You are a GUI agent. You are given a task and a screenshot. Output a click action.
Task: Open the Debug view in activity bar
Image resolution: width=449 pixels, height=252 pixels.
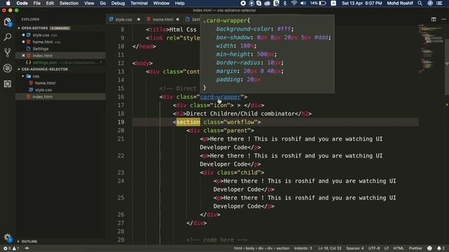coord(8,68)
